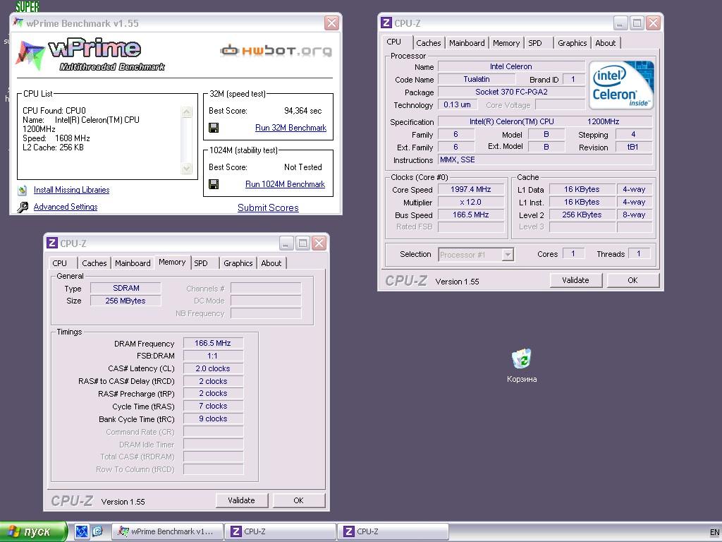Click the EN language indicator
Viewport: 722px width, 542px height.
pyautogui.click(x=714, y=532)
